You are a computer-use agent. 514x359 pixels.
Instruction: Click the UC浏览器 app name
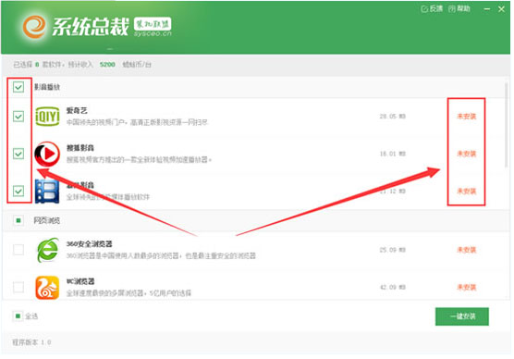coord(80,281)
